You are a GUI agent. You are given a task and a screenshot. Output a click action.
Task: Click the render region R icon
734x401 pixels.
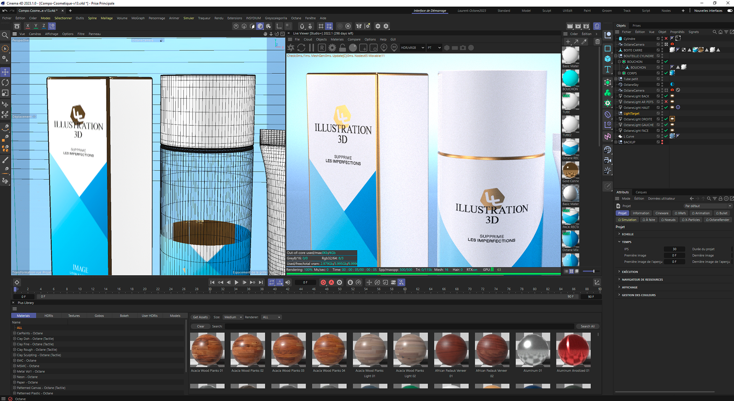322,48
